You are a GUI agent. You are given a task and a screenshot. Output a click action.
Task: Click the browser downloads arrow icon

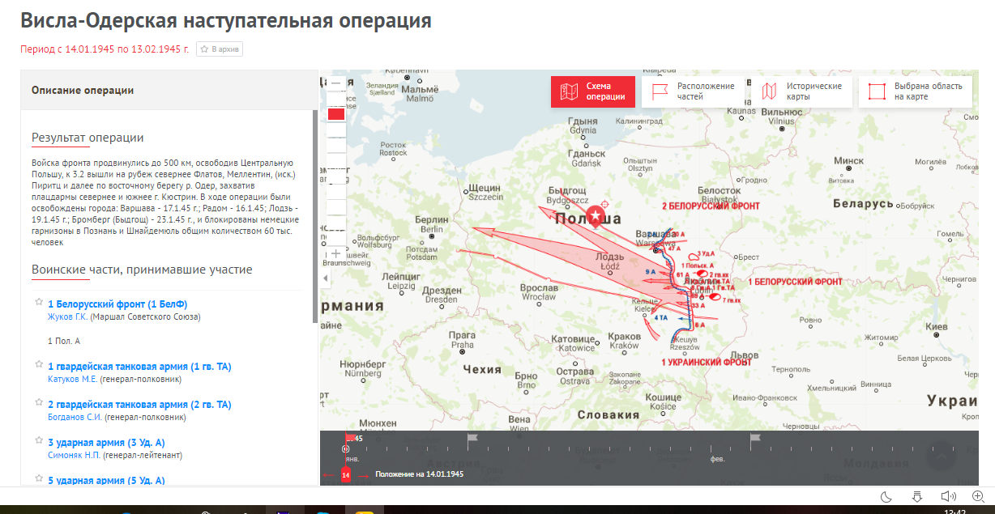916,497
